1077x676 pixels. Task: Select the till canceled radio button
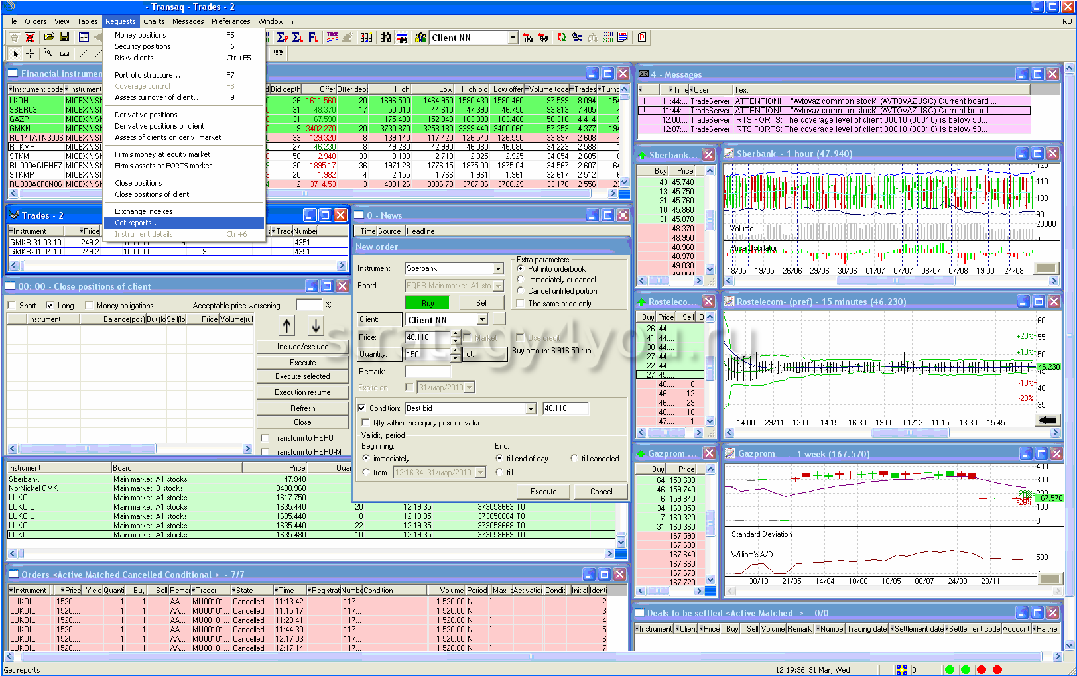pyautogui.click(x=574, y=459)
